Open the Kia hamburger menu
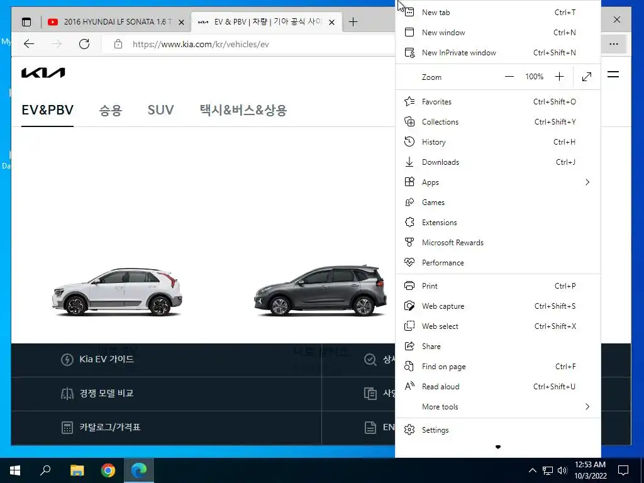 click(x=613, y=74)
